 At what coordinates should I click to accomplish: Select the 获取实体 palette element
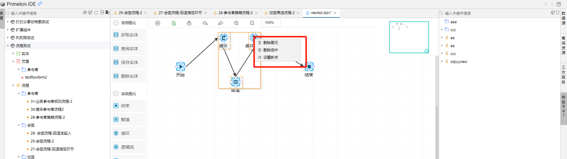(129, 35)
